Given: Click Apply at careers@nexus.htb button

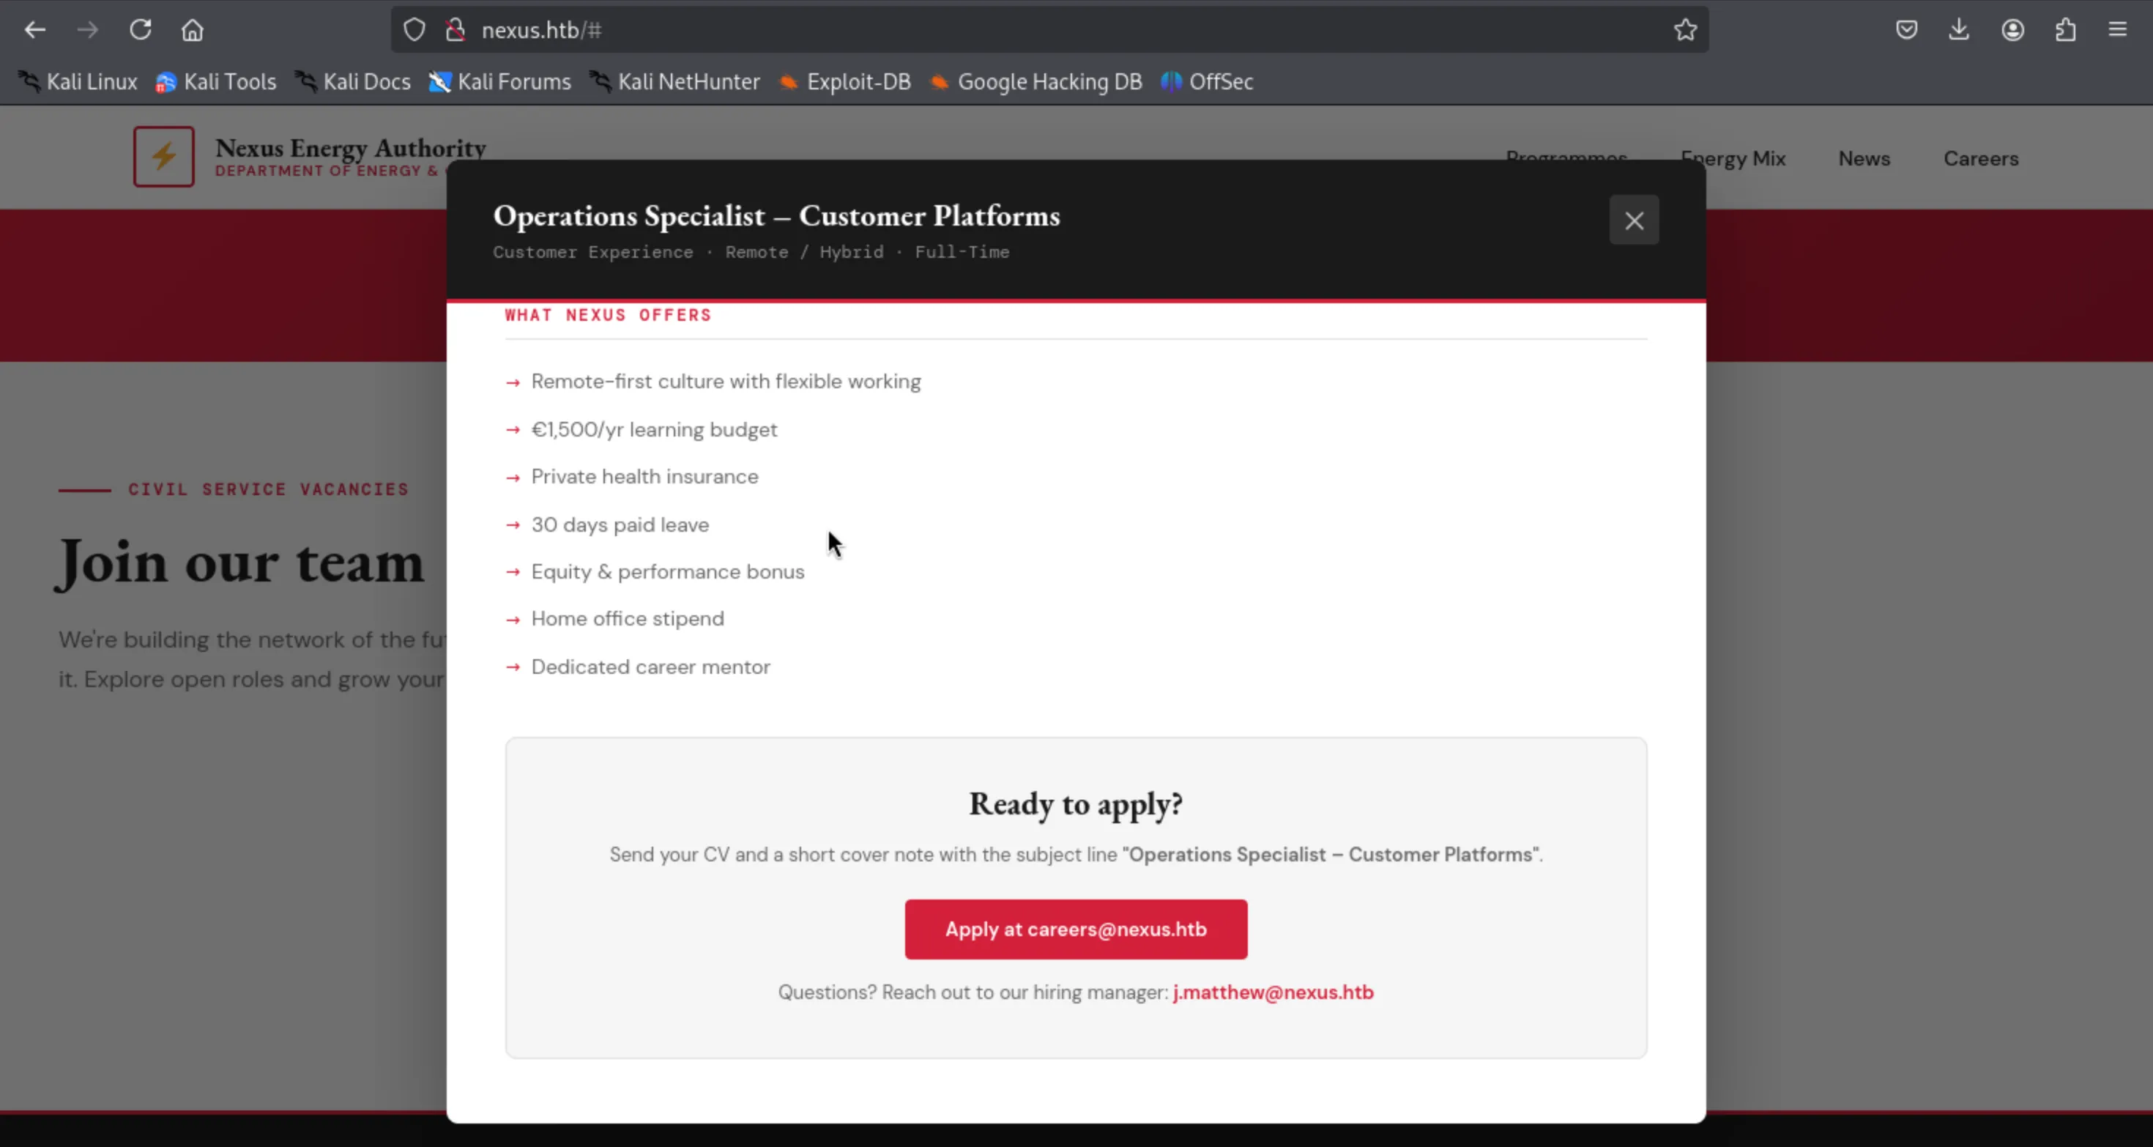Looking at the screenshot, I should (1076, 929).
